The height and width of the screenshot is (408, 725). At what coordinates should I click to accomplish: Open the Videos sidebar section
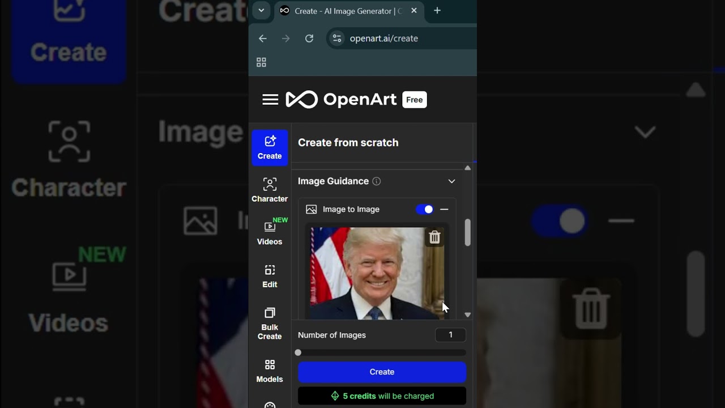pos(270,232)
